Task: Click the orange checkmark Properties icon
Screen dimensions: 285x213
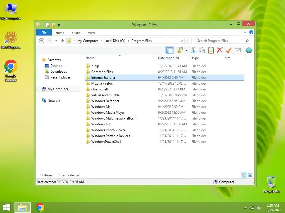Action: (x=229, y=50)
